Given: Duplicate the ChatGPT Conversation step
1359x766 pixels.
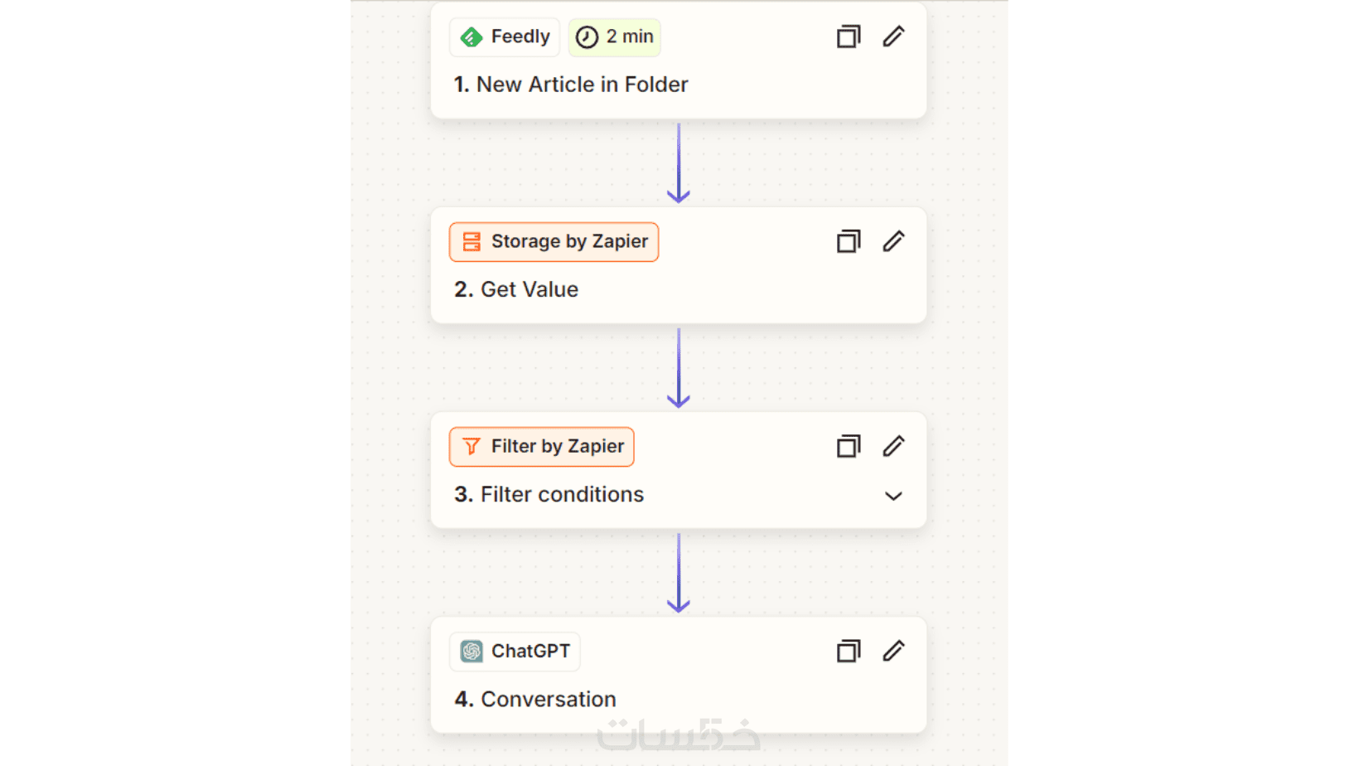Looking at the screenshot, I should (848, 652).
